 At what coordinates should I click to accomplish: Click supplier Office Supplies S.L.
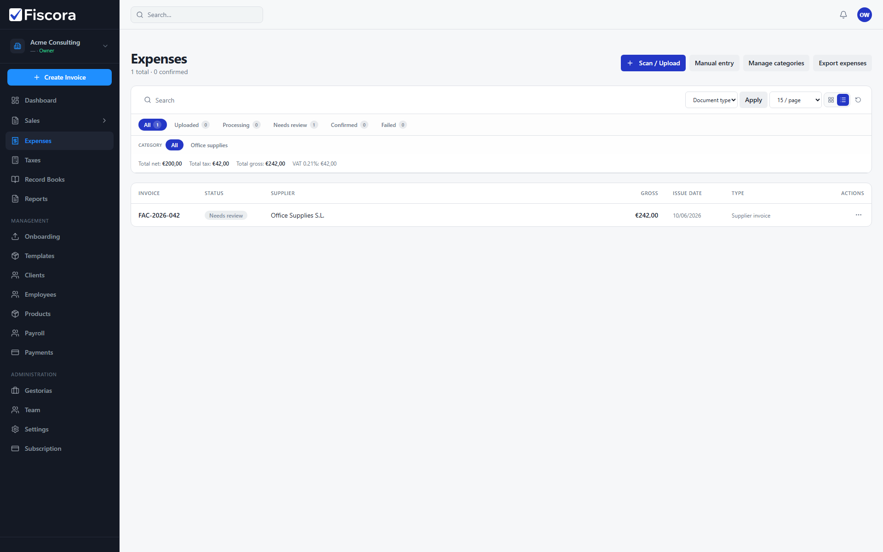point(298,215)
